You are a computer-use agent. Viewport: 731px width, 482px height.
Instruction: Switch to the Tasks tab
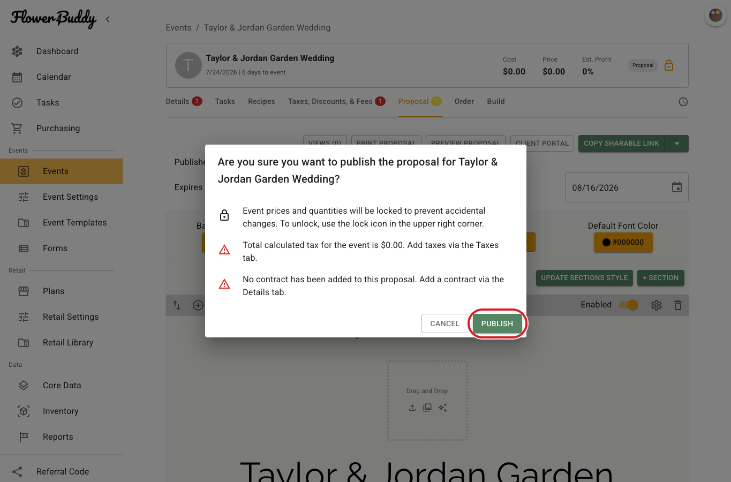225,101
